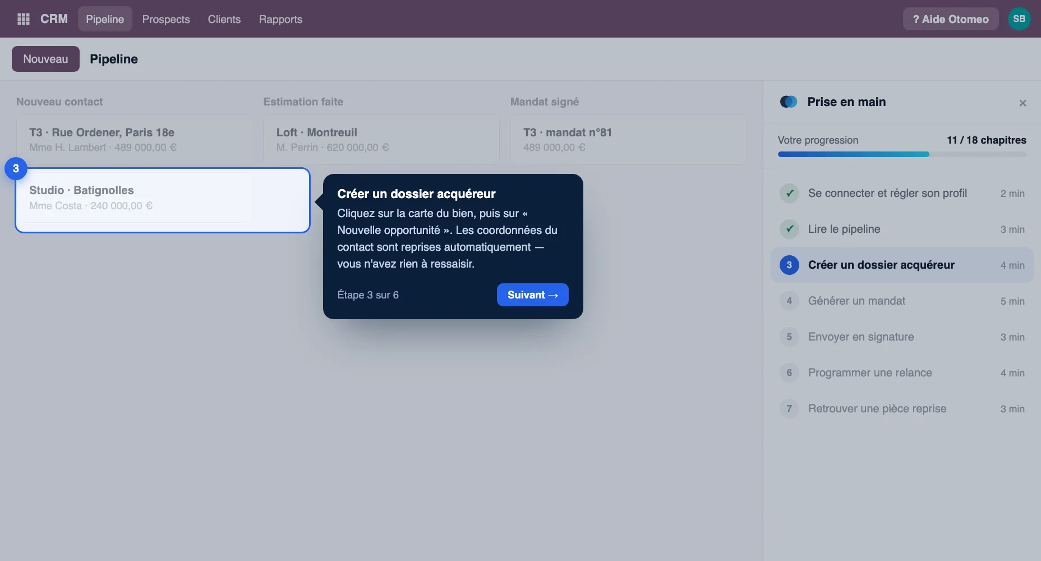Click the 11 / 18 chapitres label
1041x561 pixels.
(987, 140)
